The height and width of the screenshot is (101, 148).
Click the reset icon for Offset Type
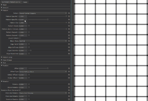(69, 72)
